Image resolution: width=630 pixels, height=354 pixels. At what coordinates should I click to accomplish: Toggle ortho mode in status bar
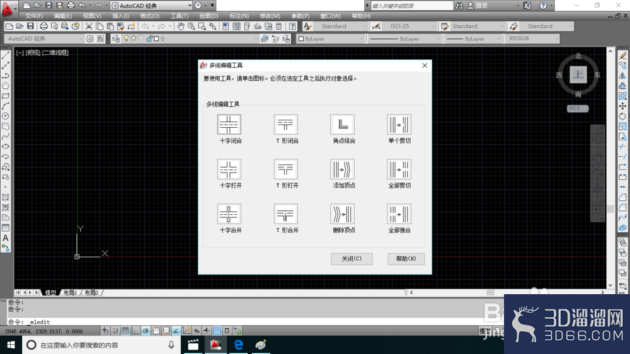[135, 331]
